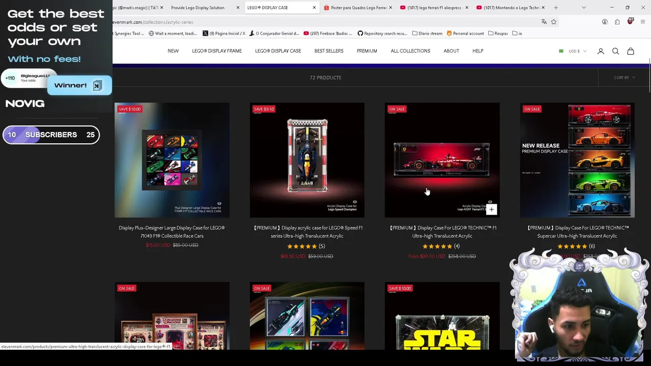Viewport: 651px width, 366px height.
Task: Open ALL COLLECTIONS menu item
Action: (x=410, y=51)
